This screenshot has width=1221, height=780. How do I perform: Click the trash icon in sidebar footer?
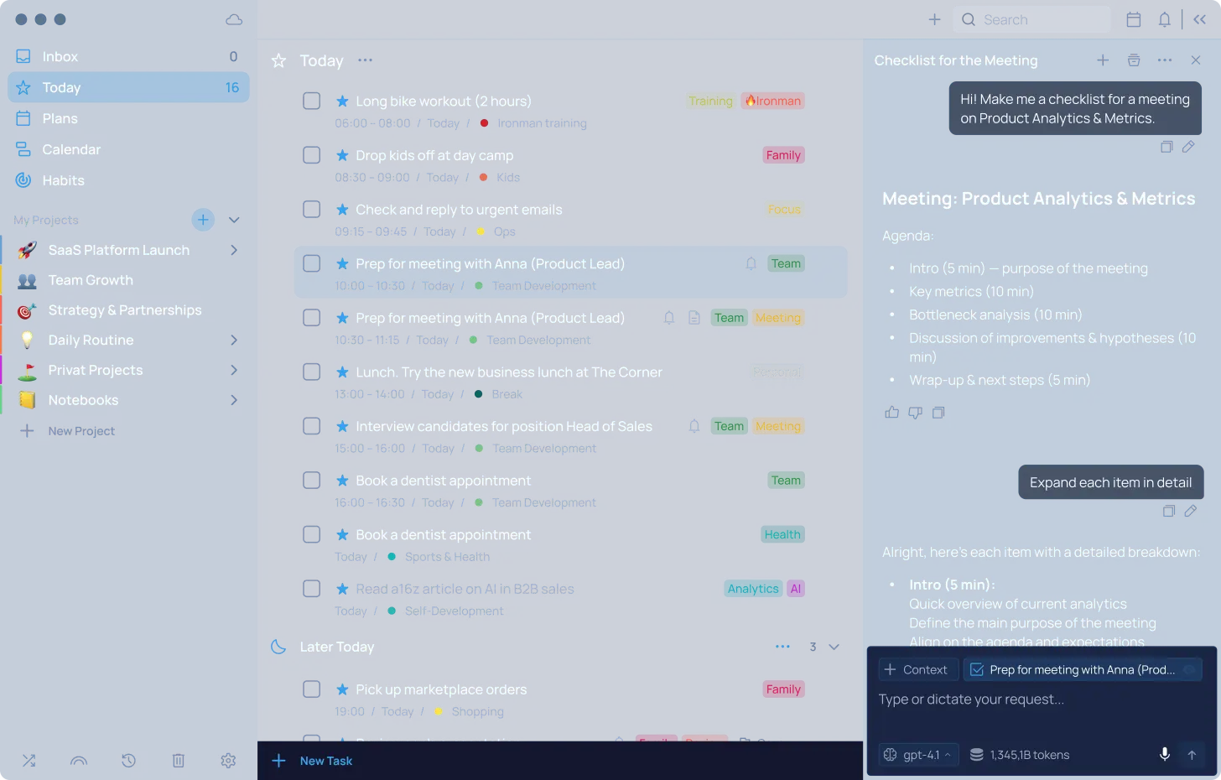click(178, 761)
